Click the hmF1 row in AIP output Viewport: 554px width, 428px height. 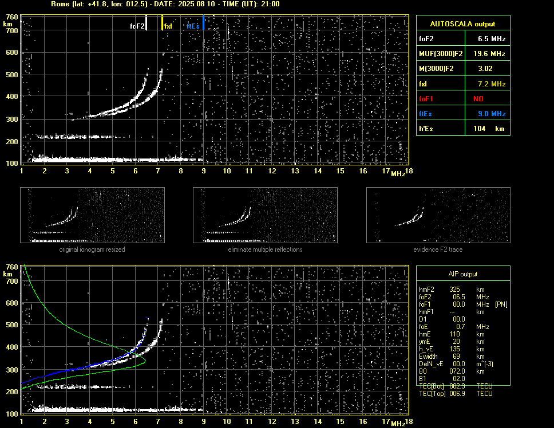(452, 312)
